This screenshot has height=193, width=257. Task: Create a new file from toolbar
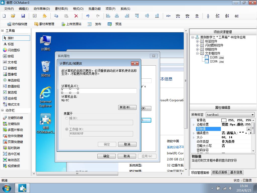tap(4, 16)
